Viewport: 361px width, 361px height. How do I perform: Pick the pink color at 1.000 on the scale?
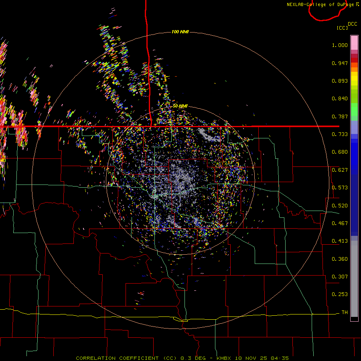[354, 43]
